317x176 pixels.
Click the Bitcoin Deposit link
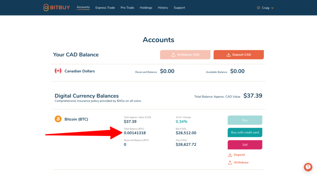[x=239, y=155]
